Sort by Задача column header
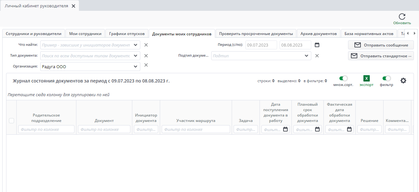 tap(246, 121)
